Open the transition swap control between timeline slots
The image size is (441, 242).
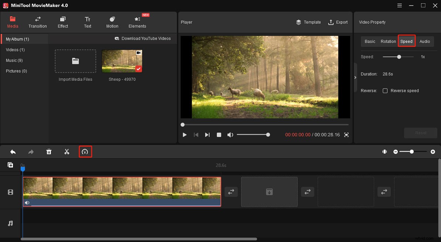(x=231, y=191)
